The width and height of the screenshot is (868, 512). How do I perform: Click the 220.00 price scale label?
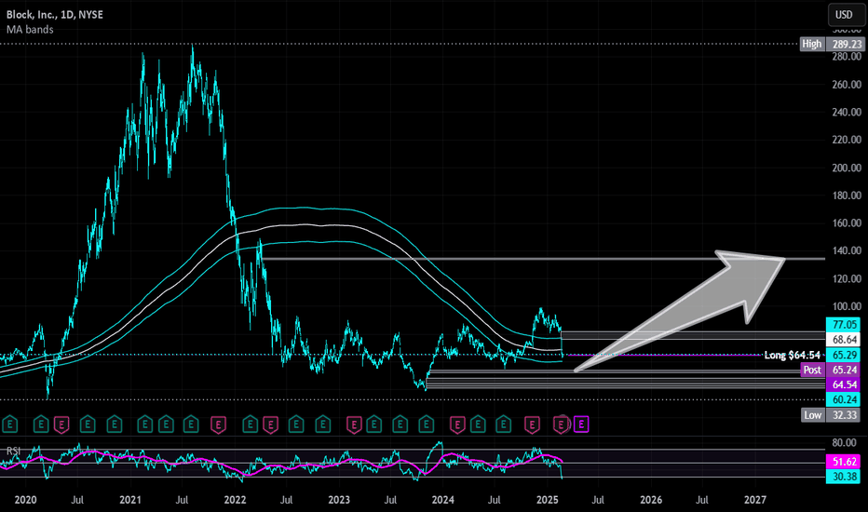(847, 140)
